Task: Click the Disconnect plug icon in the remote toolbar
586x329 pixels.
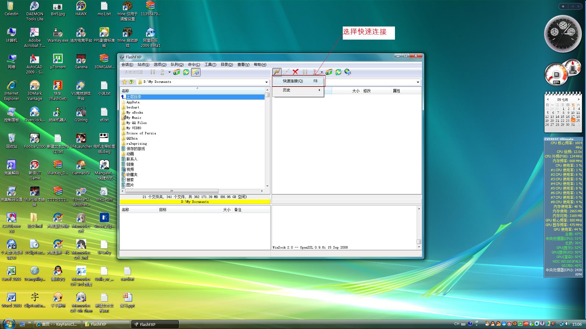Action: [286, 72]
